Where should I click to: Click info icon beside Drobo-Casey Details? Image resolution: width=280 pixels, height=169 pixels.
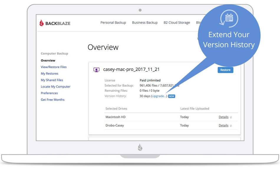pyautogui.click(x=231, y=126)
